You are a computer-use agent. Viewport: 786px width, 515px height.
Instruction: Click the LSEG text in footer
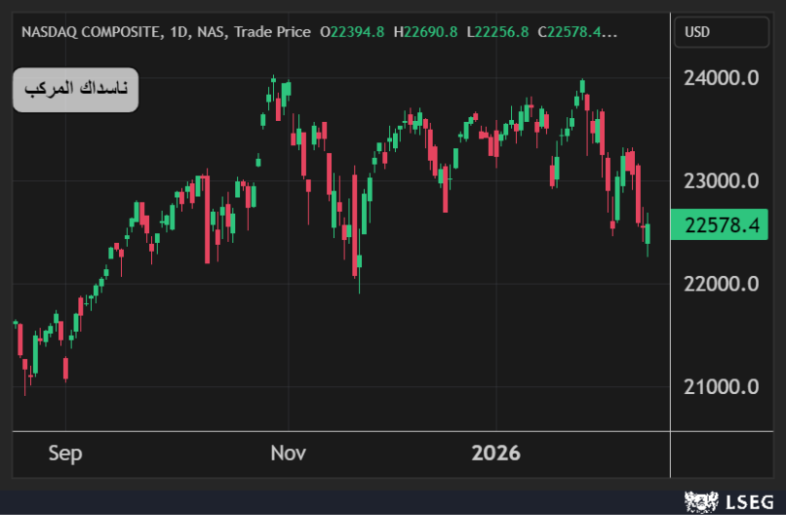point(749,502)
